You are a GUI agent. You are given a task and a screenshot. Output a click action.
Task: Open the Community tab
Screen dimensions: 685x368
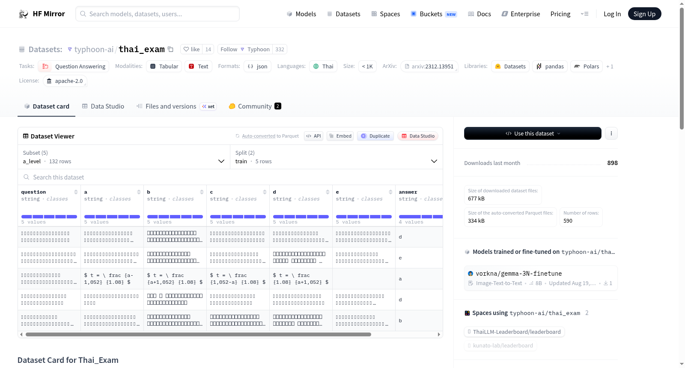pos(255,106)
